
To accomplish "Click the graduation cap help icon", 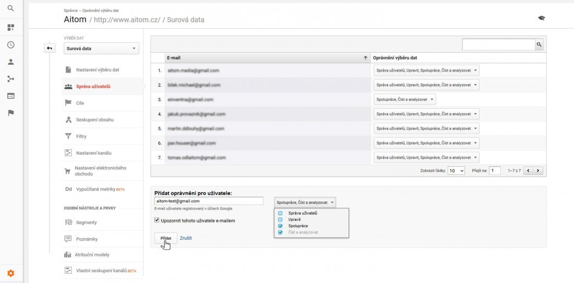I will click(541, 18).
